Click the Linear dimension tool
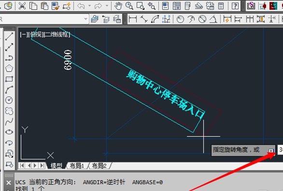Screen dimensions: 283x191 tap(133, 19)
